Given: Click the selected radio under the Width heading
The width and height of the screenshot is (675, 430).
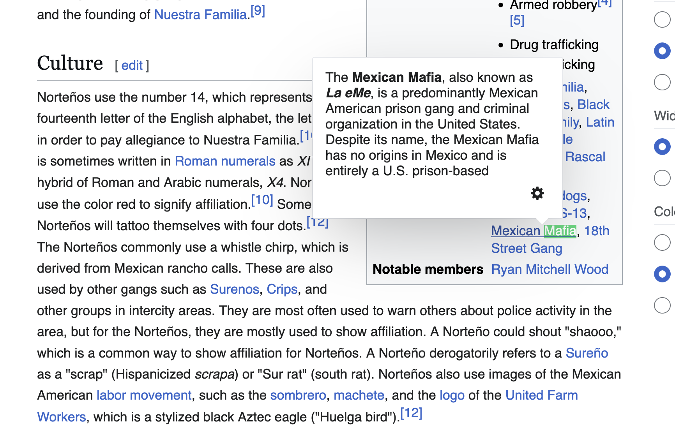Looking at the screenshot, I should pyautogui.click(x=662, y=146).
